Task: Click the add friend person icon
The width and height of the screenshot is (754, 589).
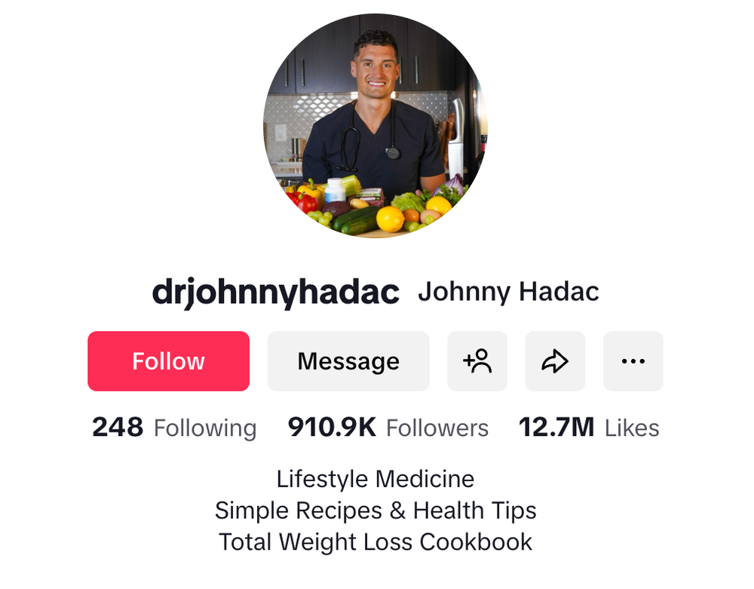Action: (x=477, y=361)
